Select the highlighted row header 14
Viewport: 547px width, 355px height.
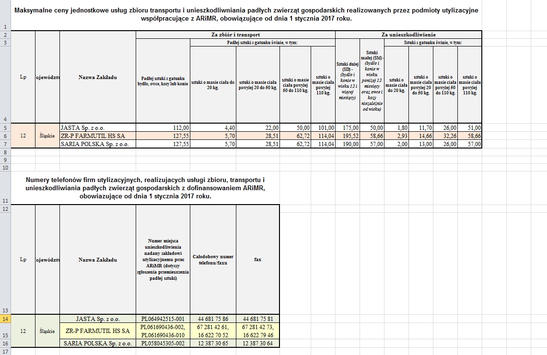(x=5, y=319)
